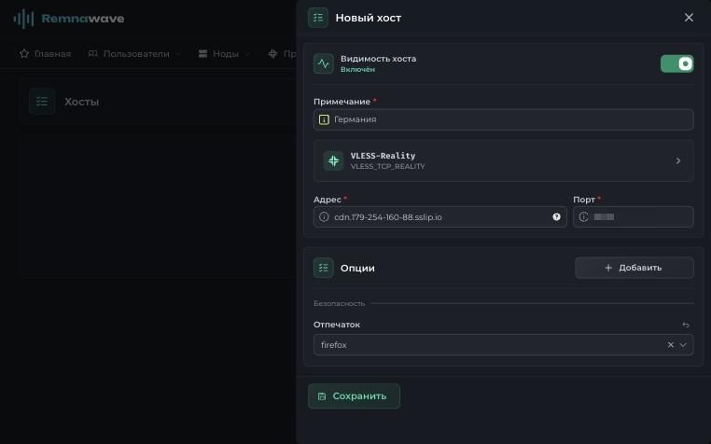Image resolution: width=711 pixels, height=444 pixels.
Task: Click the Адрес input field
Action: (x=439, y=217)
